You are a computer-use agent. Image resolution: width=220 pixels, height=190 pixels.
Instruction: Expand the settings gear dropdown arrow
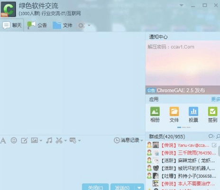(89, 25)
